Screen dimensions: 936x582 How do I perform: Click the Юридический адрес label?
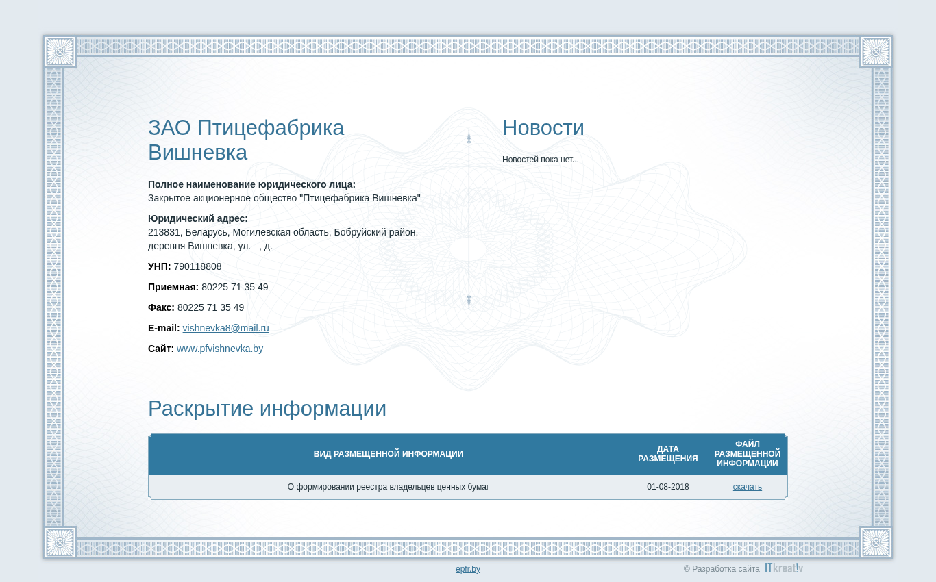pos(198,218)
